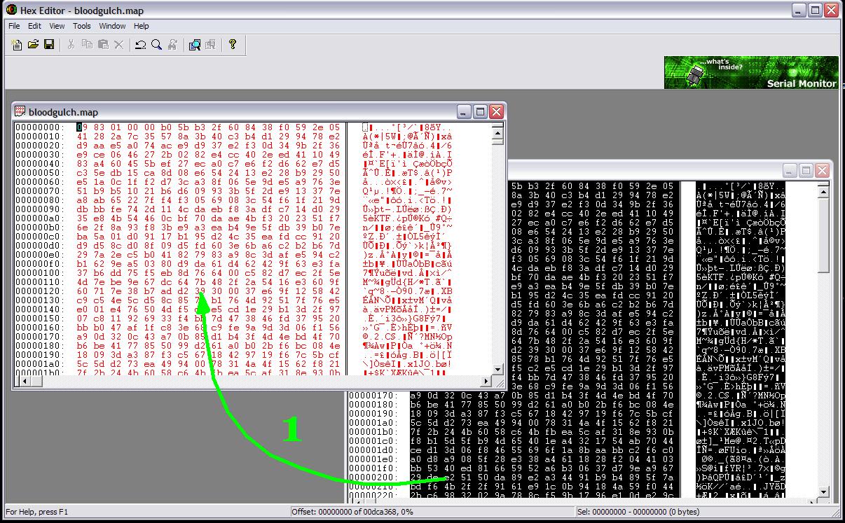Click status bar 'For Help, press F1' text
845x523 pixels.
36,512
